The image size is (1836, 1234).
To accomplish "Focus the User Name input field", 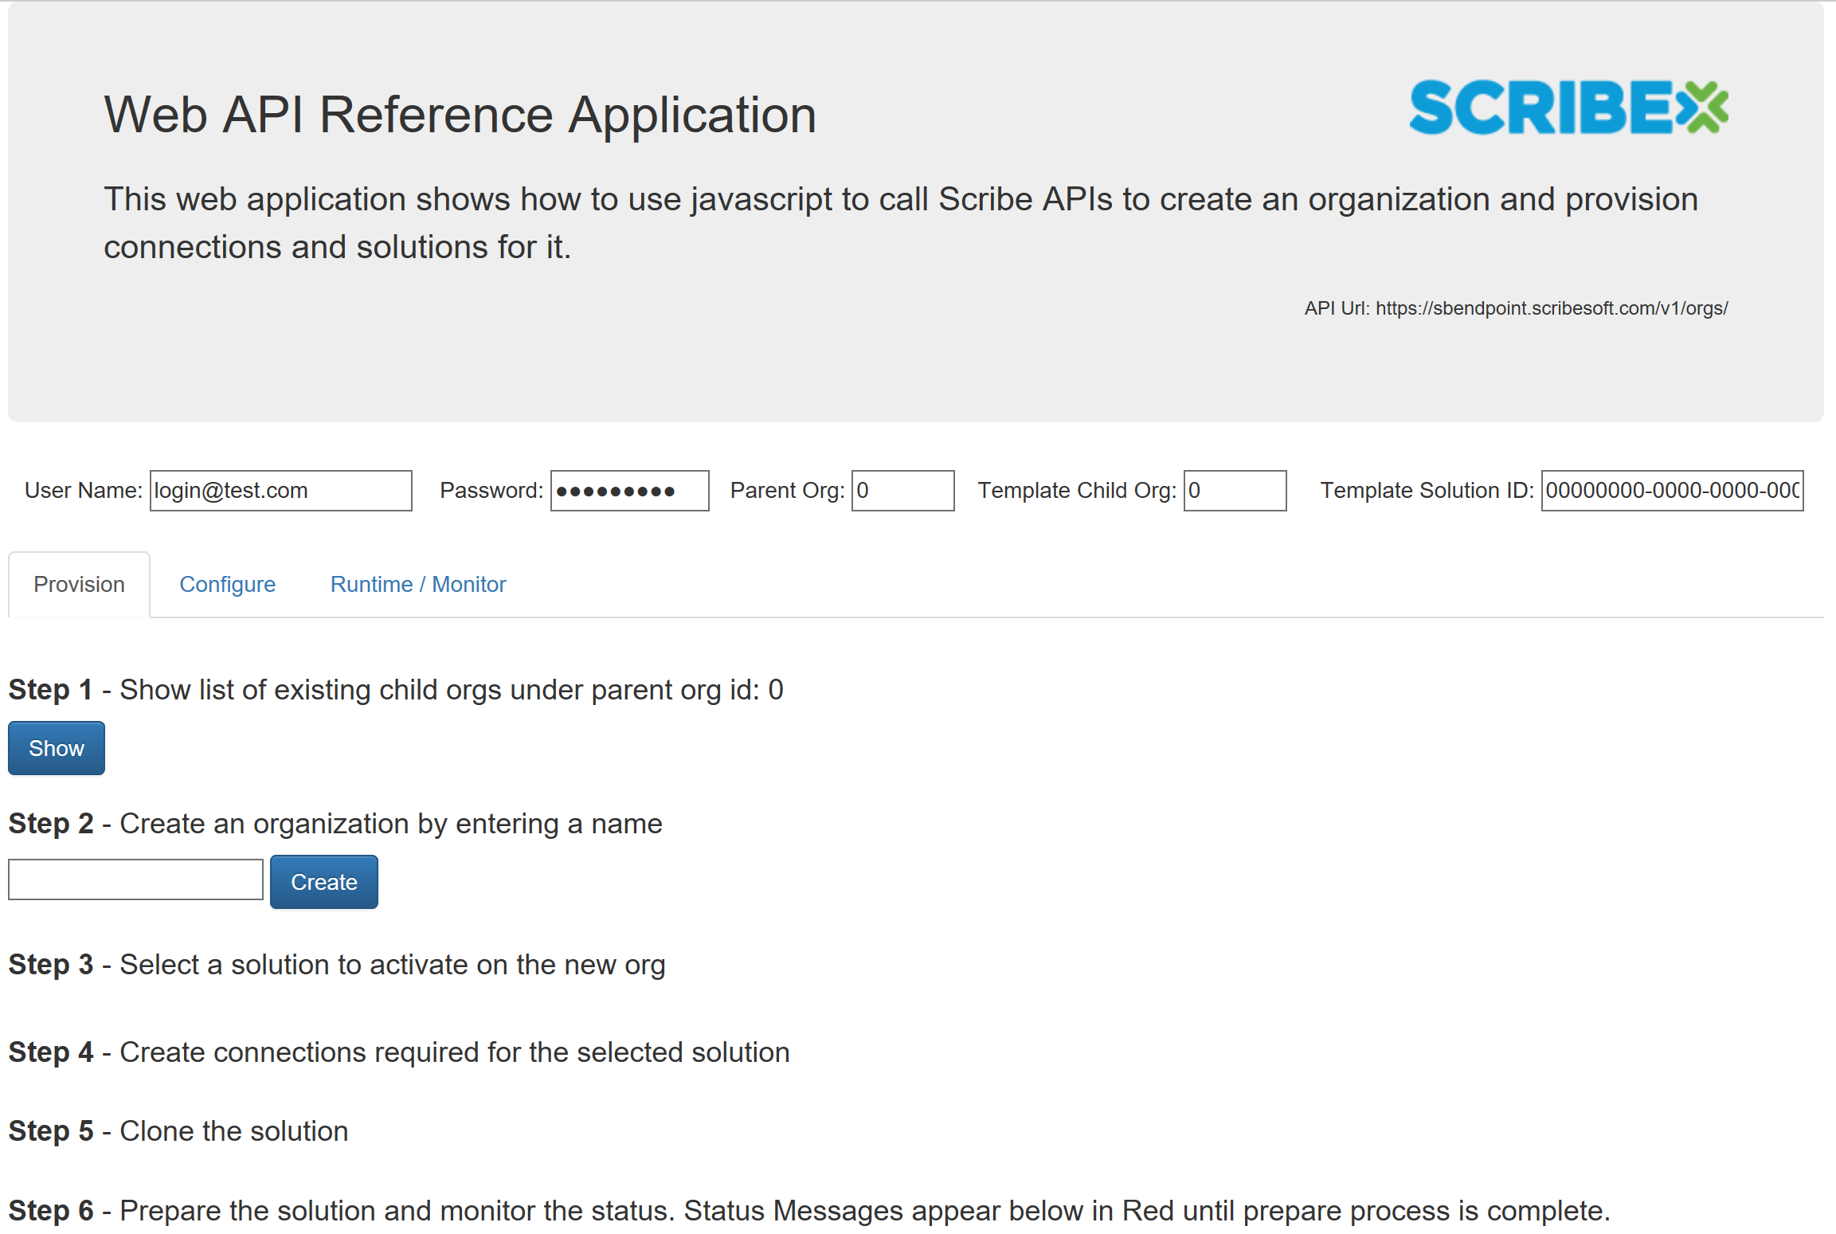I will [x=281, y=491].
